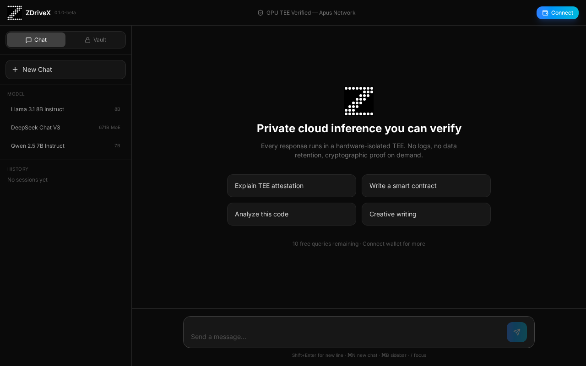The height and width of the screenshot is (366, 586).
Task: Pick the Write a smart contract suggestion
Action: 426,186
